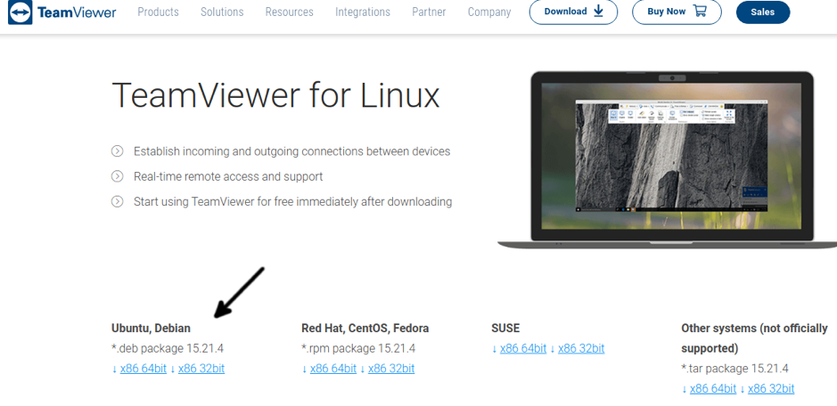
Task: Click 'Real-time remote access and support' text
Action: [228, 176]
